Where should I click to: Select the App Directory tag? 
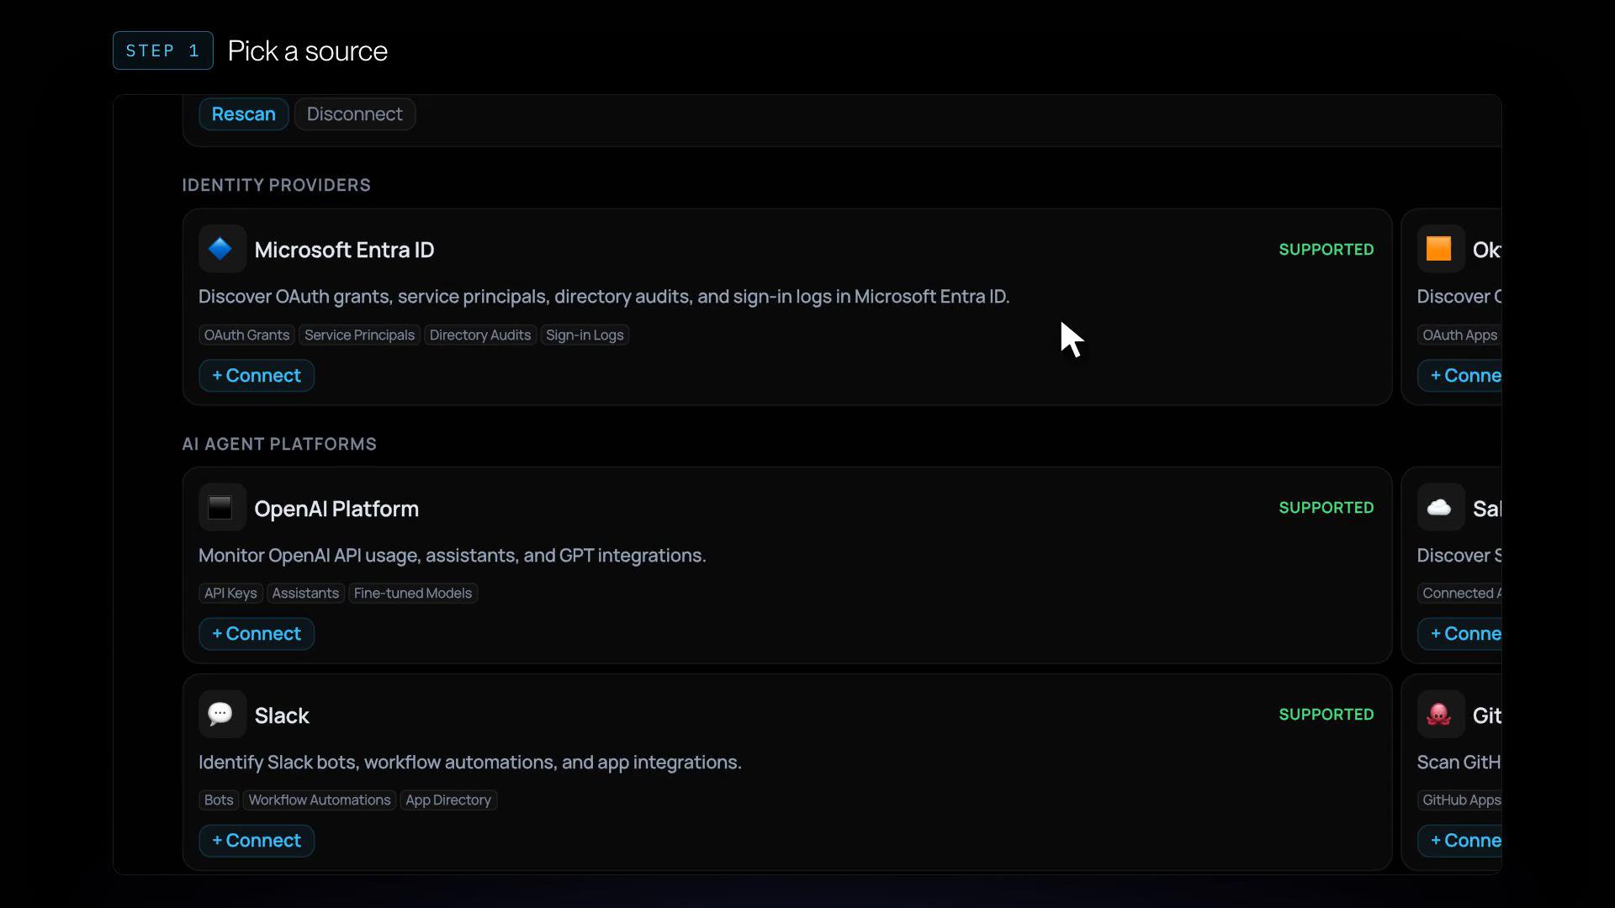click(x=448, y=800)
